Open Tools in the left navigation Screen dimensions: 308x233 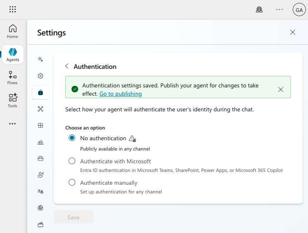pos(13,100)
